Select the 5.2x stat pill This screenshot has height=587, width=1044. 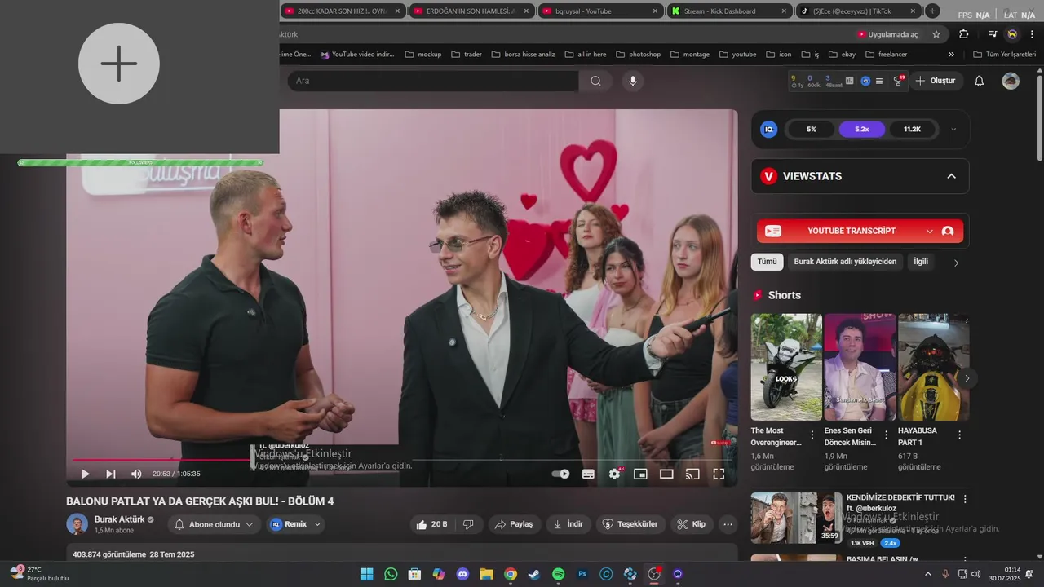click(861, 129)
